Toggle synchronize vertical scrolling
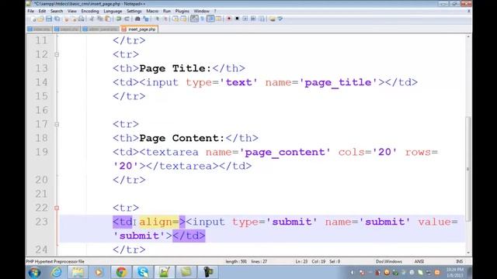The height and width of the screenshot is (279, 497). point(176,19)
